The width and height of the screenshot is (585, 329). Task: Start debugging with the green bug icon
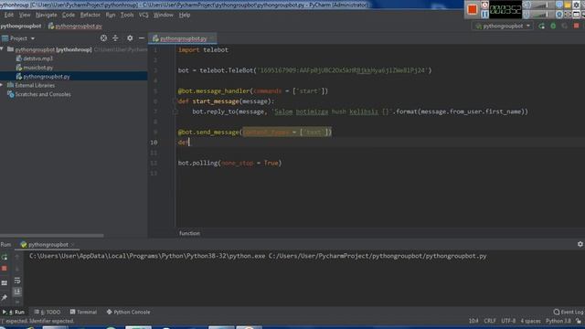[x=553, y=27]
